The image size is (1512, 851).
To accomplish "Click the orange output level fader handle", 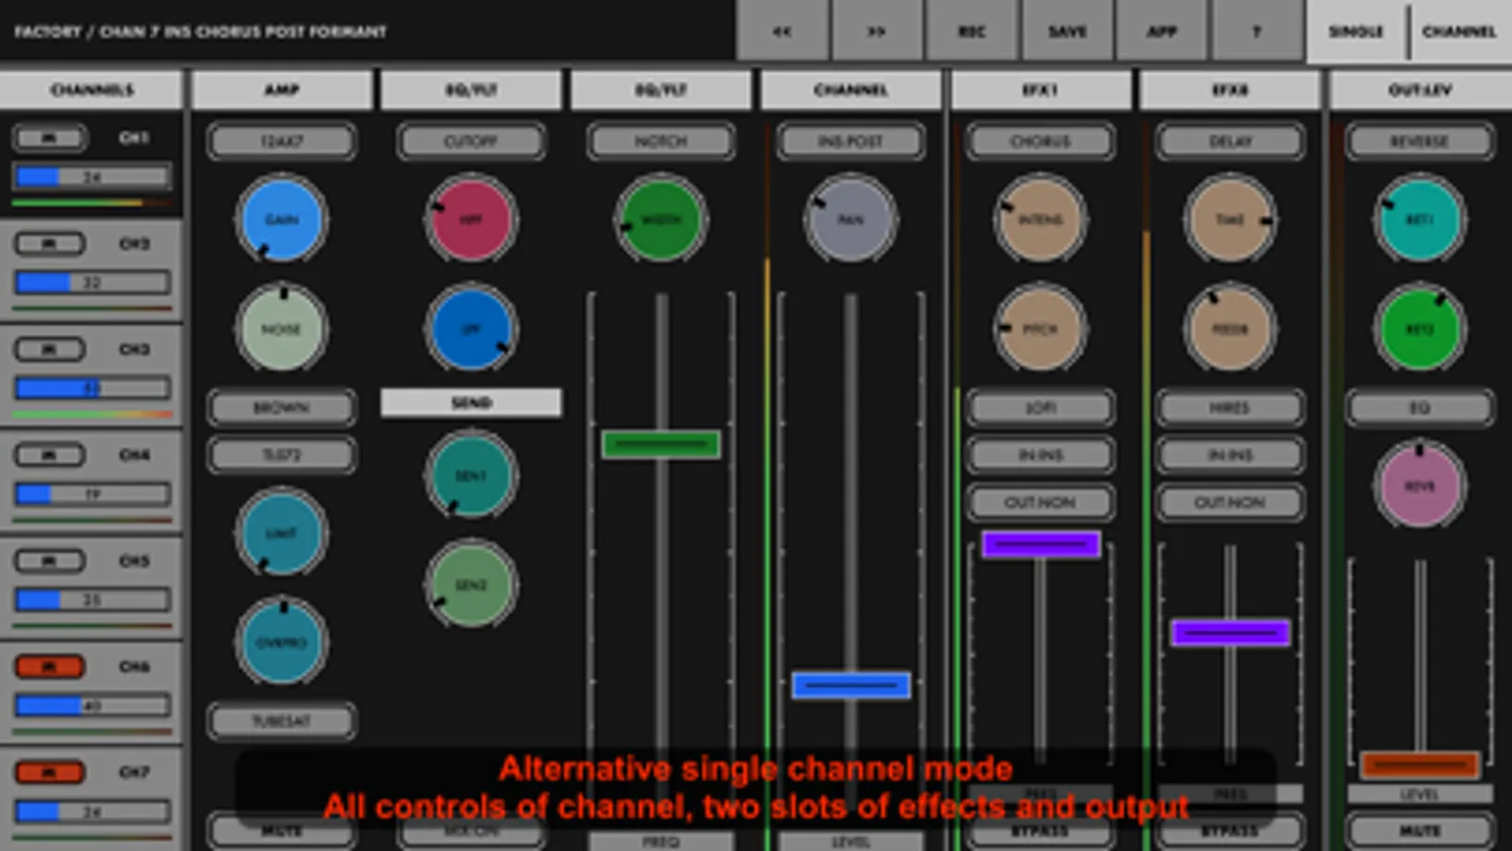I will tap(1419, 764).
